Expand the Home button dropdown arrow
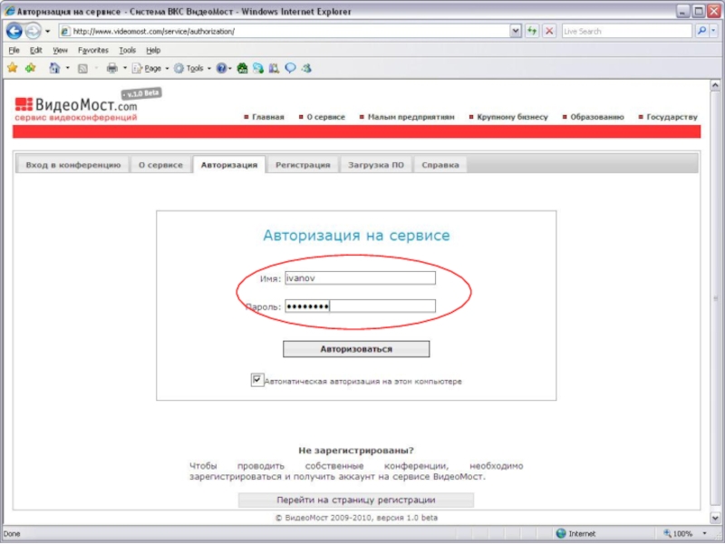The height and width of the screenshot is (544, 725). [x=67, y=68]
